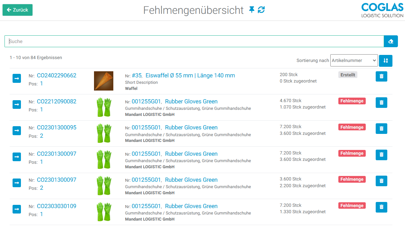Click into the Suche search field
This screenshot has width=405, height=227.
(x=193, y=41)
